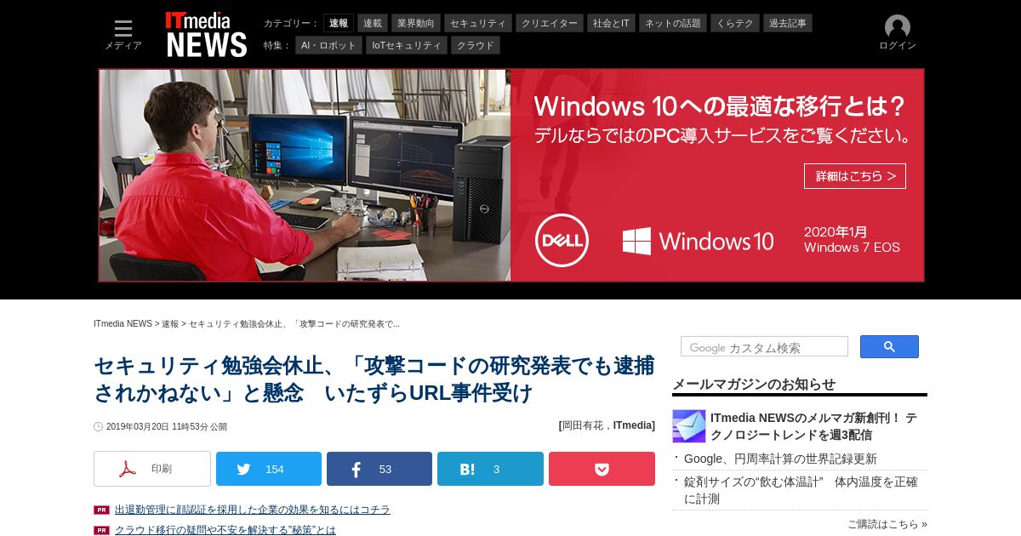Open クラウド feature tag

click(476, 45)
